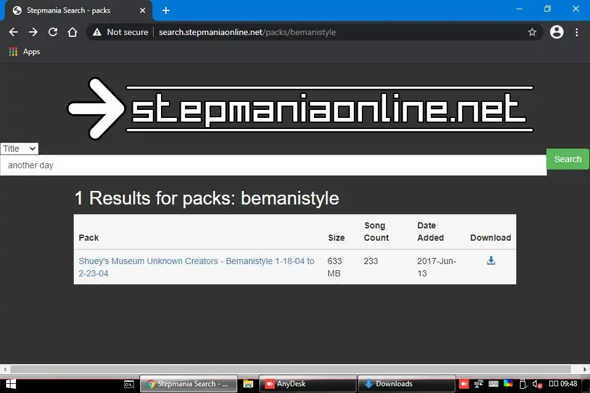Image resolution: width=590 pixels, height=393 pixels.
Task: Minimize the Chrome window
Action: point(519,9)
